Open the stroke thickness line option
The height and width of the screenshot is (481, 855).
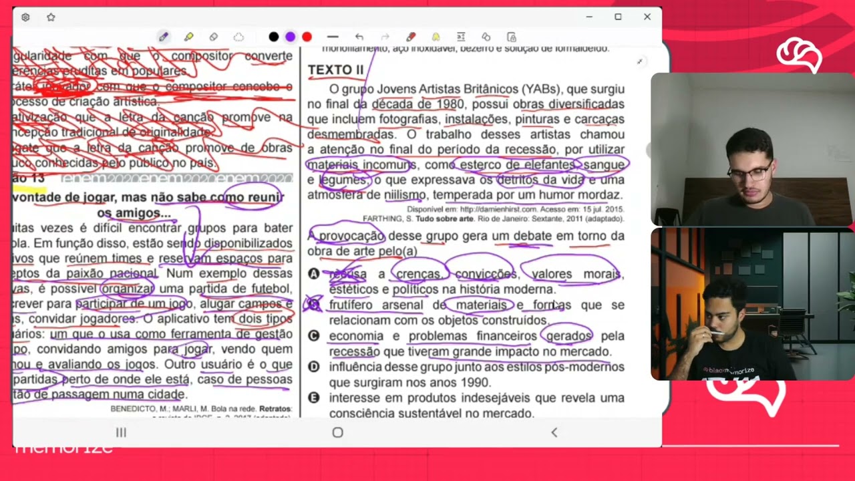[x=333, y=37]
